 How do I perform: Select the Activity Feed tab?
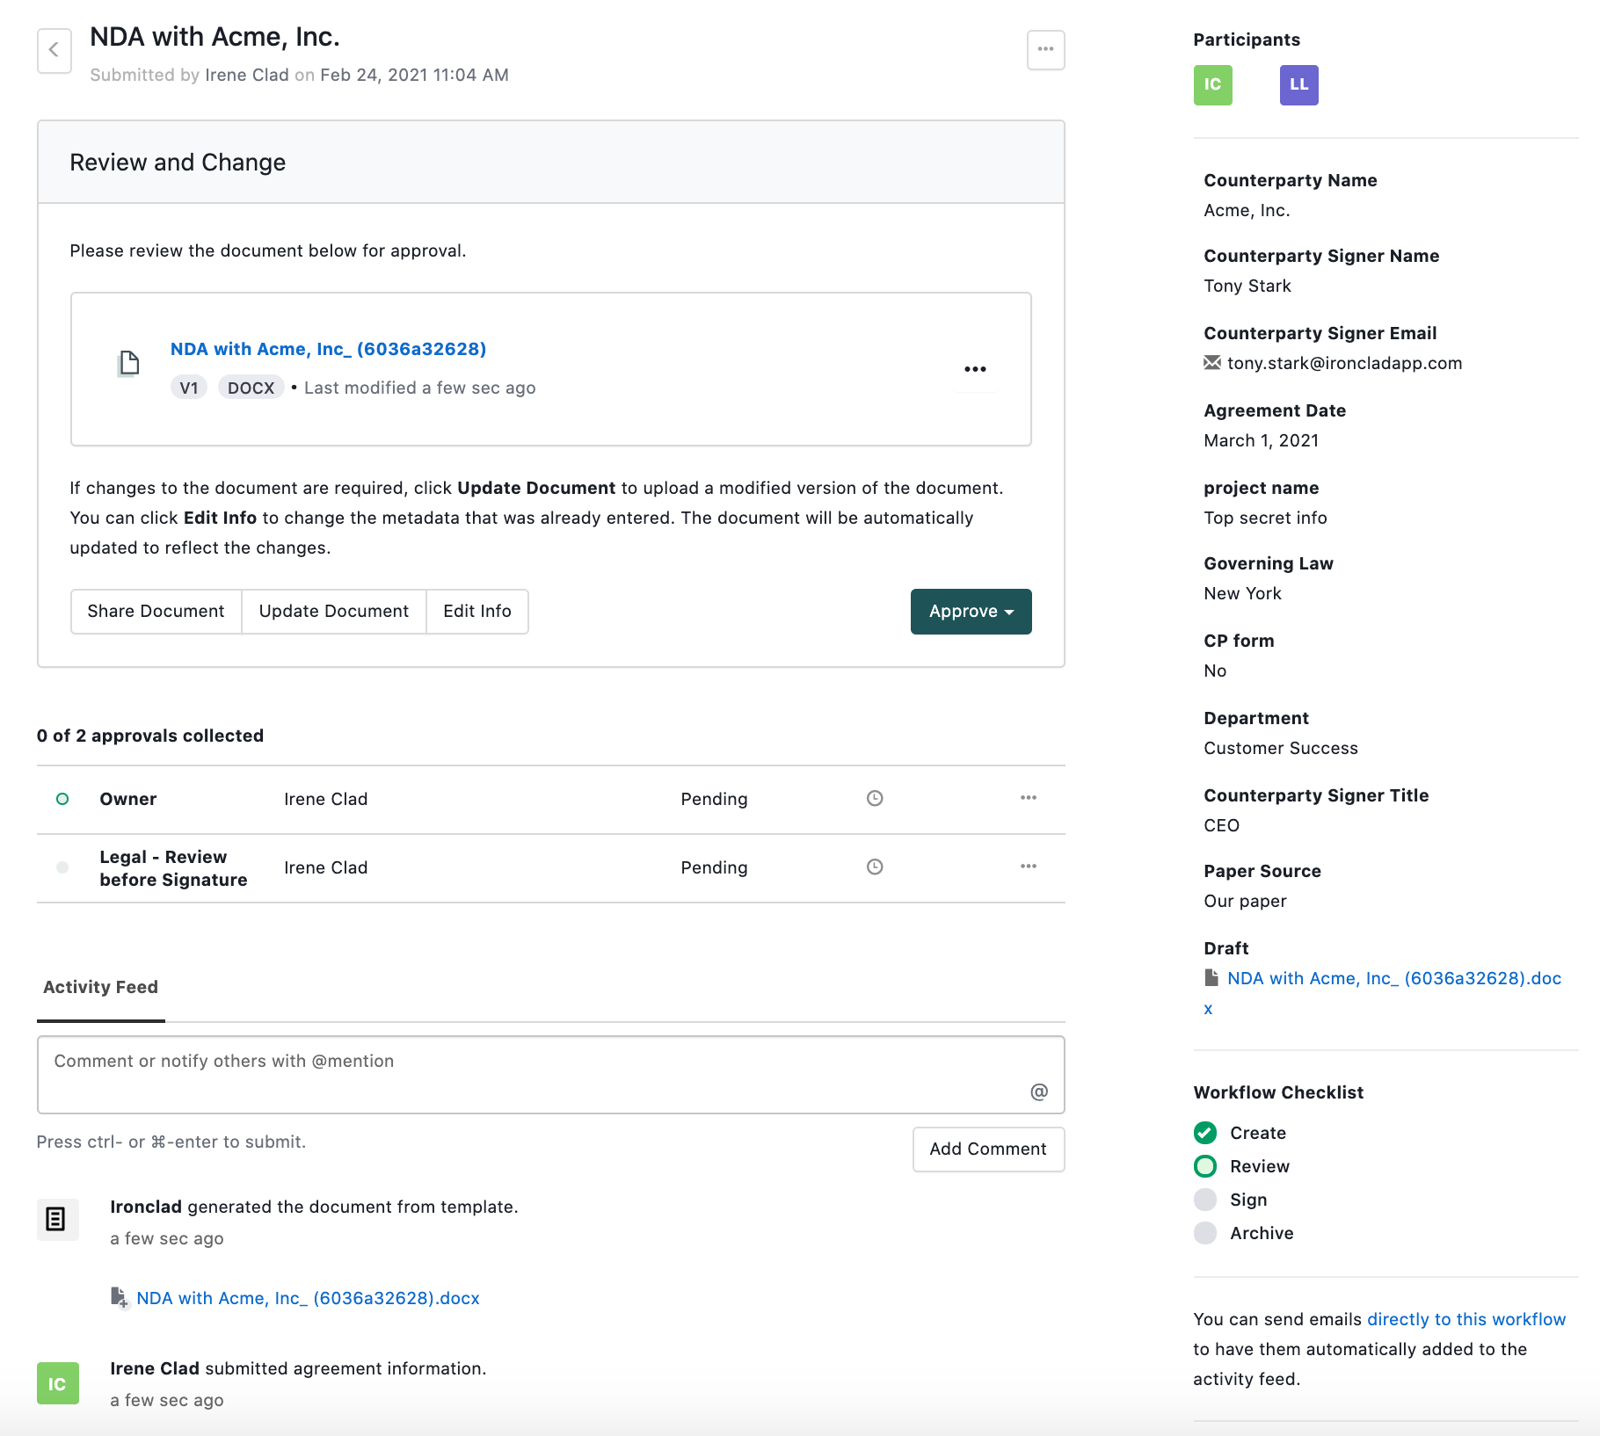[x=101, y=987]
